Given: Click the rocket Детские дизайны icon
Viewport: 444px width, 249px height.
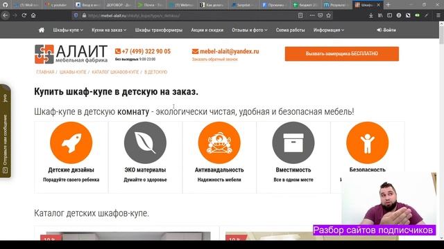Looking at the screenshot, I should tap(71, 142).
